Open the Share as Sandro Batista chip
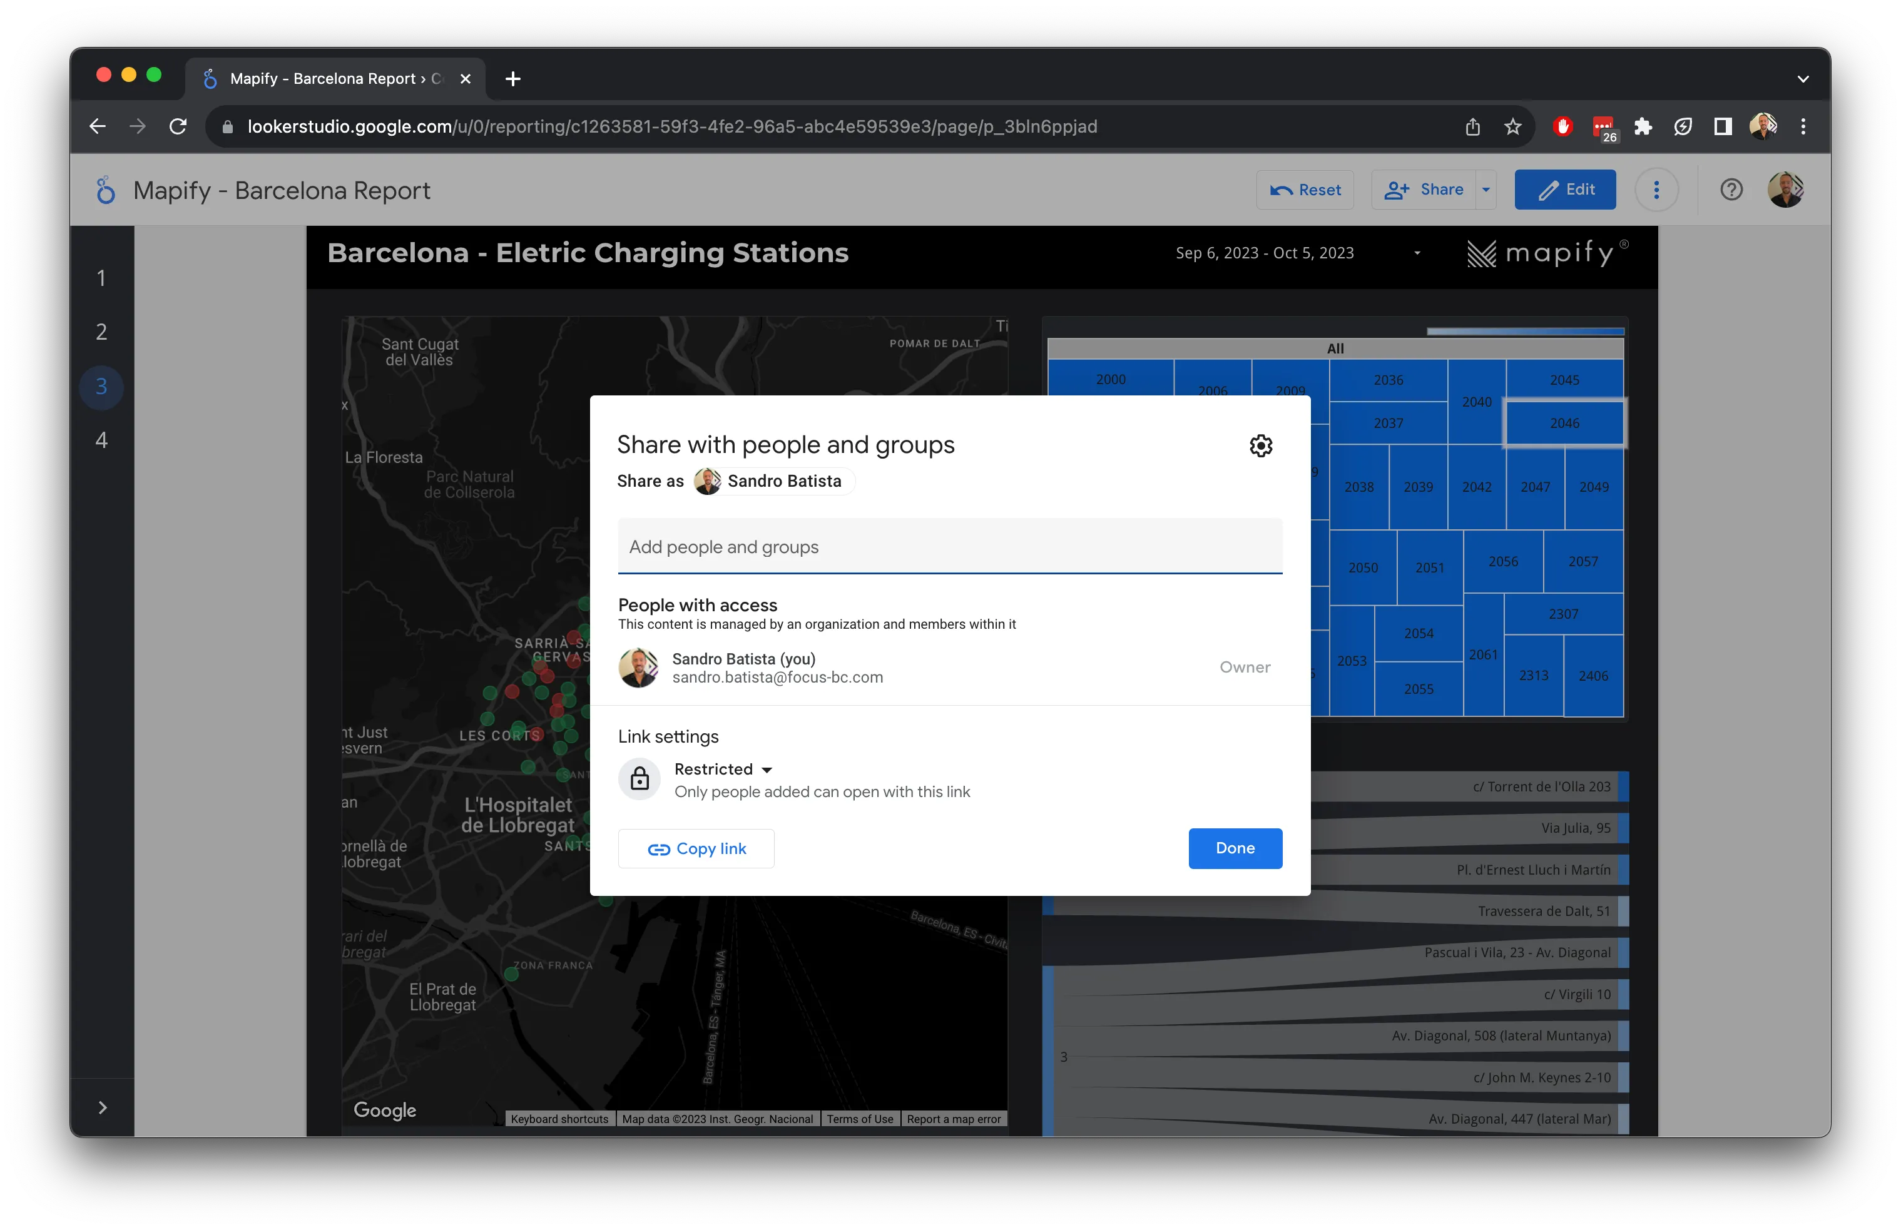The height and width of the screenshot is (1230, 1901). [774, 481]
